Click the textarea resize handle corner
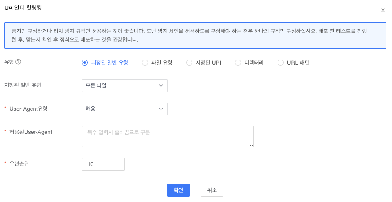Viewport: 392px width, 202px height. [x=251, y=145]
